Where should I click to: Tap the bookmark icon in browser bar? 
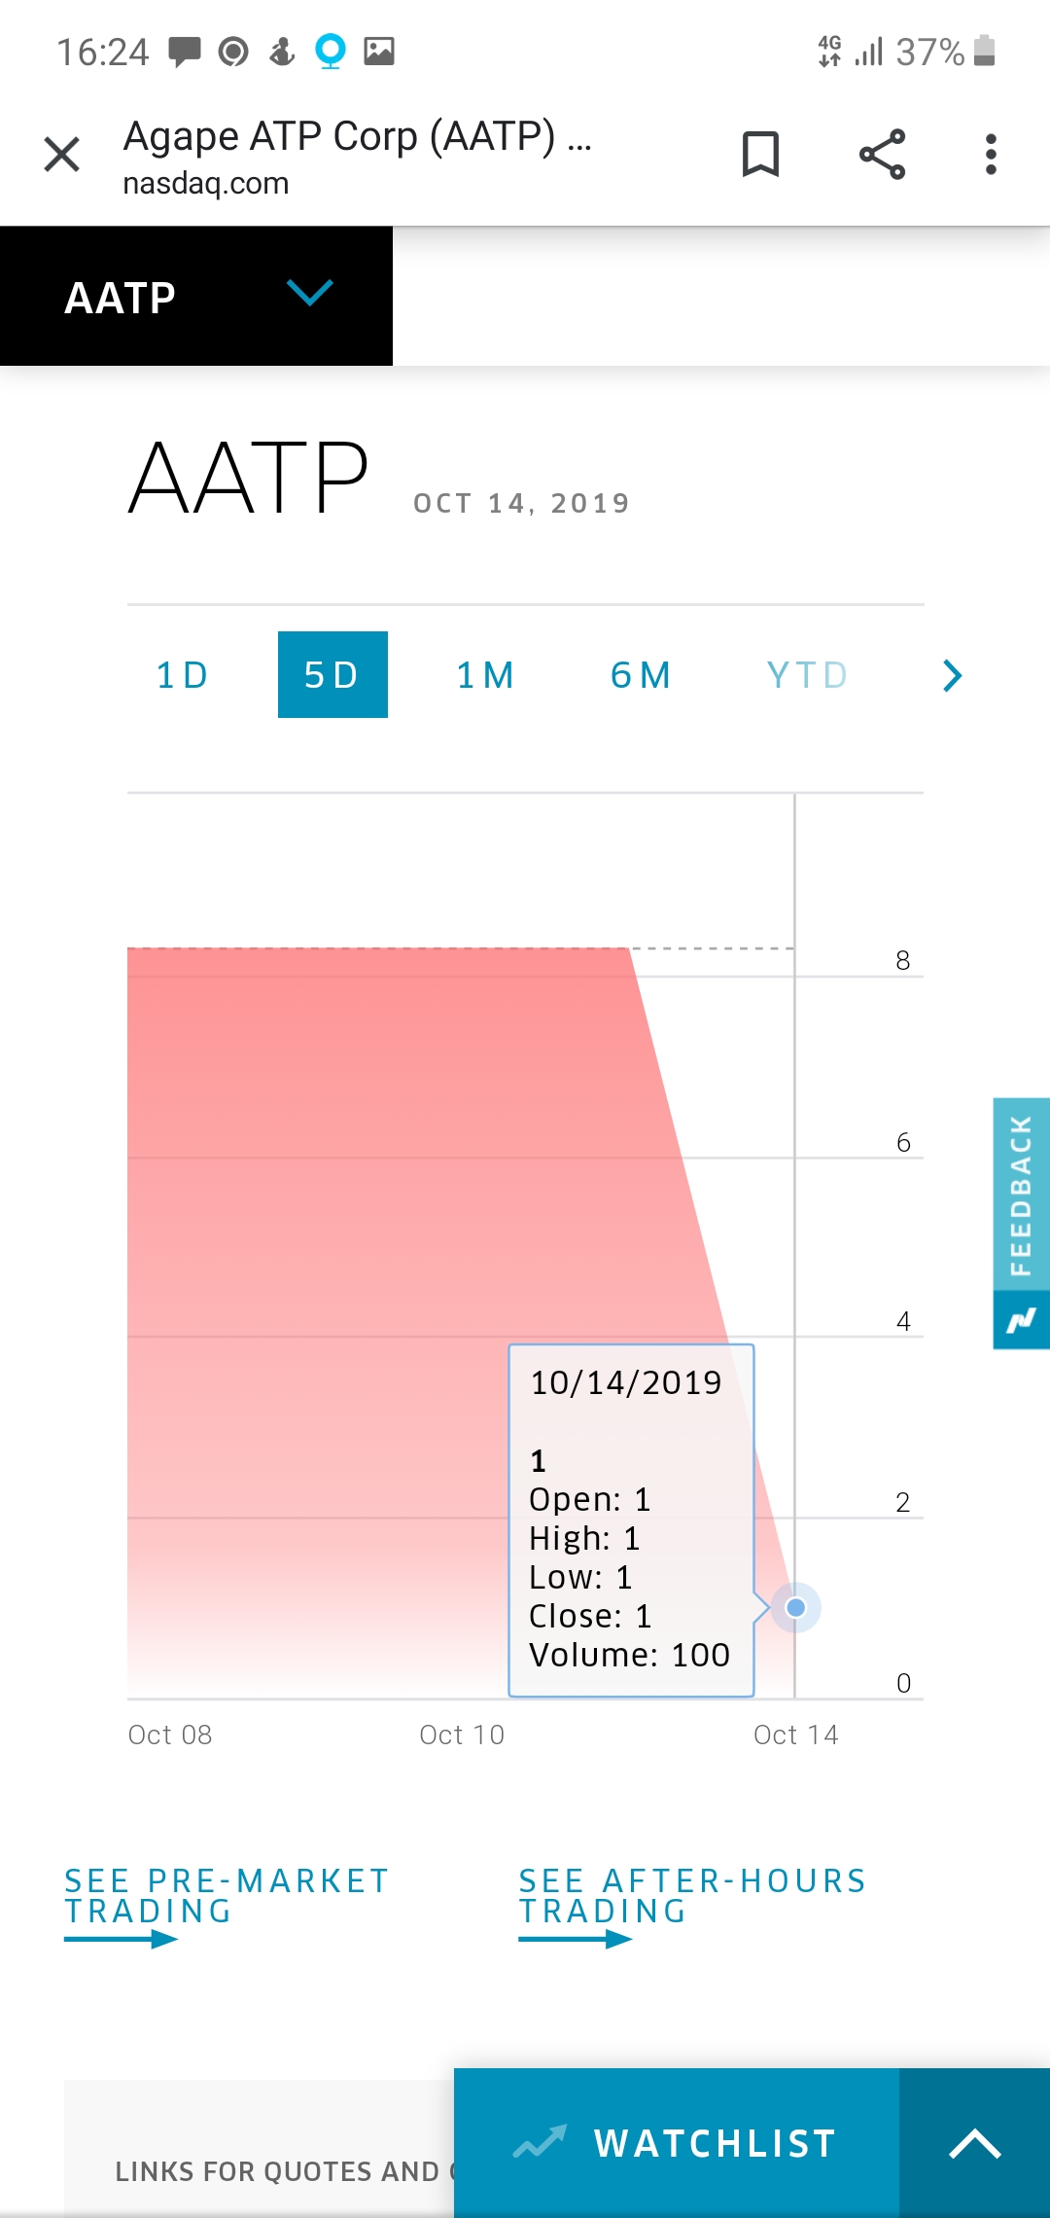760,154
